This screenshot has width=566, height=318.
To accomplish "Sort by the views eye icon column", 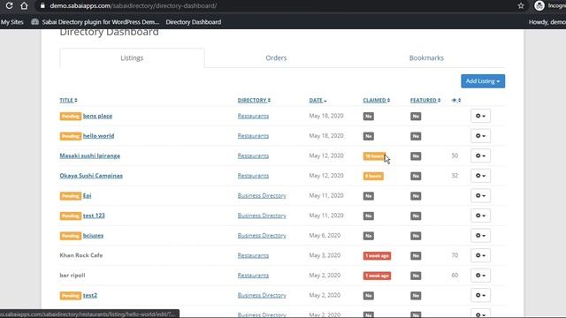I will [x=456, y=100].
